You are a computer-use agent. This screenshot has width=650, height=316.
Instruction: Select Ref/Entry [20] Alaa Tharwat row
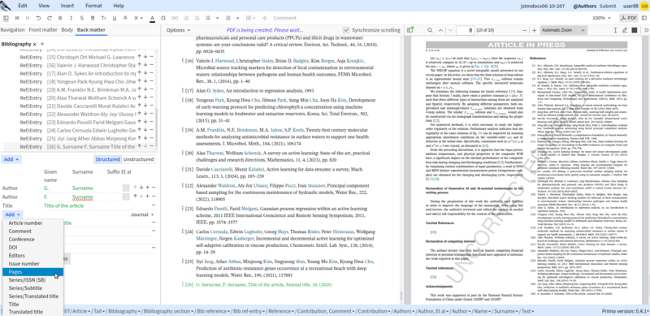79,97
